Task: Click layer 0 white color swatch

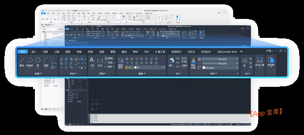Action: pos(136,68)
